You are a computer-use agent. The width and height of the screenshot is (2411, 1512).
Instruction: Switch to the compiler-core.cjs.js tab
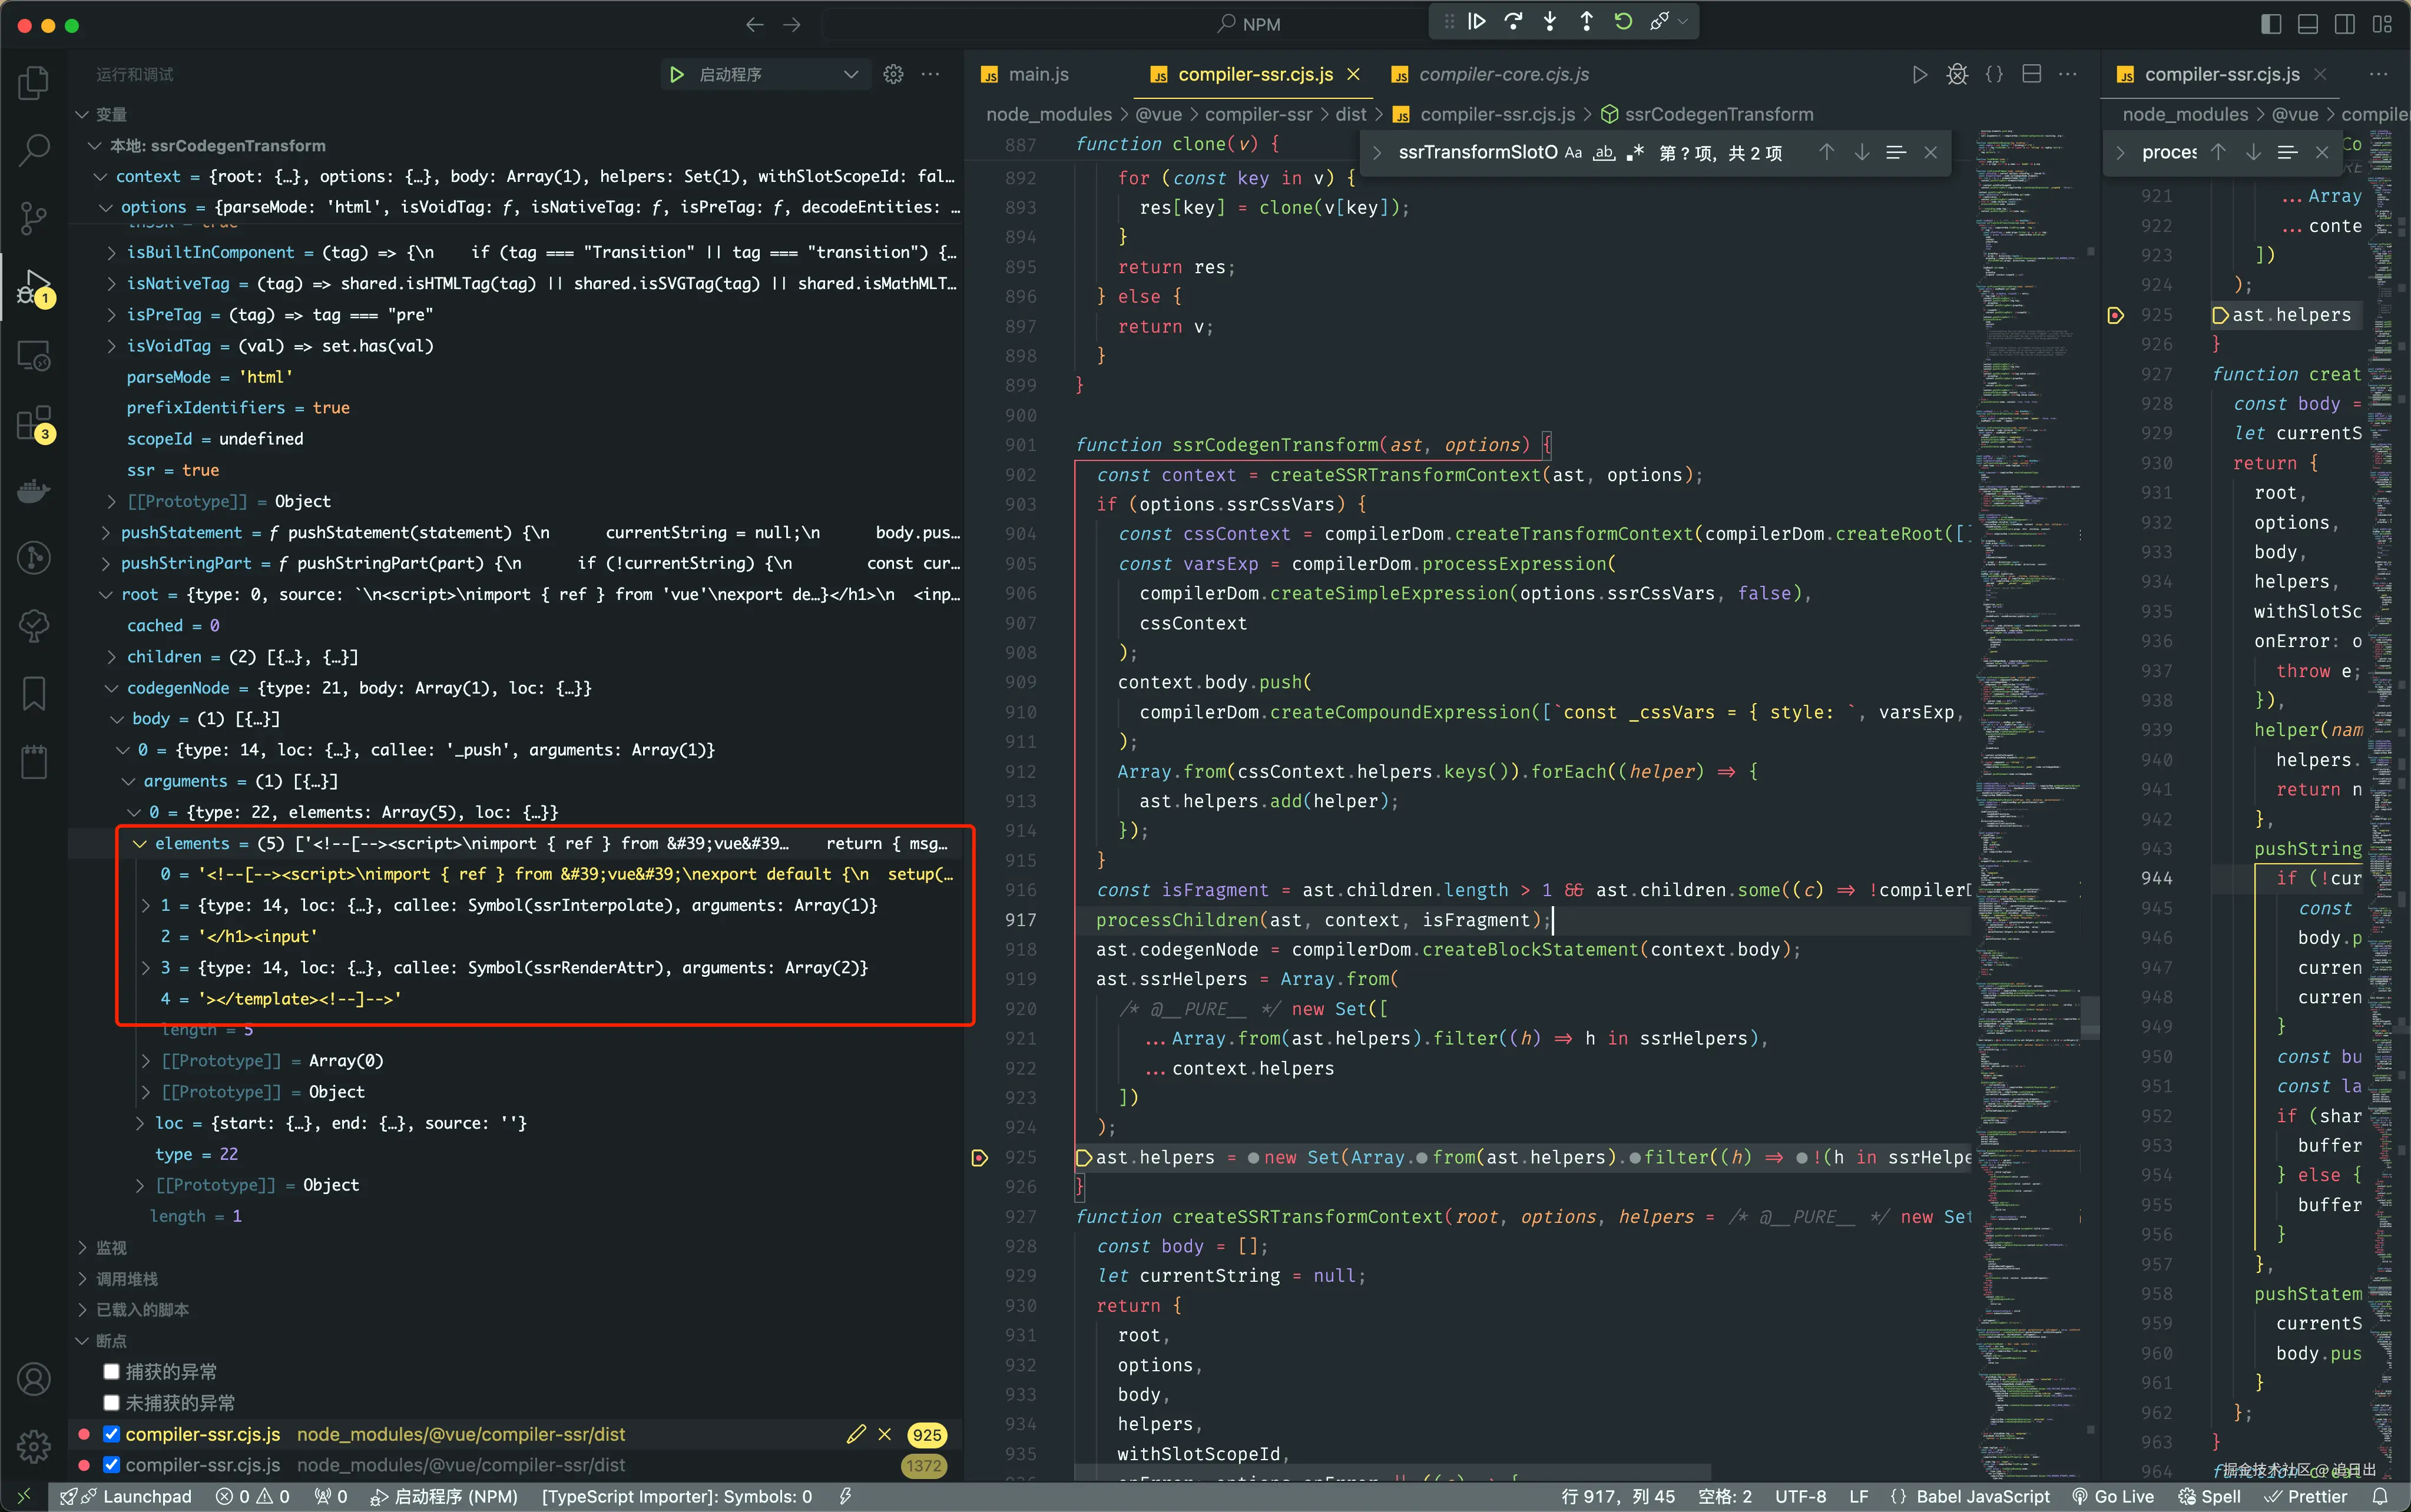(x=1503, y=74)
